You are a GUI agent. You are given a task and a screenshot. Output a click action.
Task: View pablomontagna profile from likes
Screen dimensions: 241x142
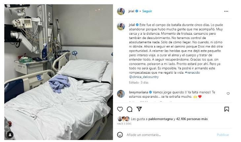pos(160,119)
